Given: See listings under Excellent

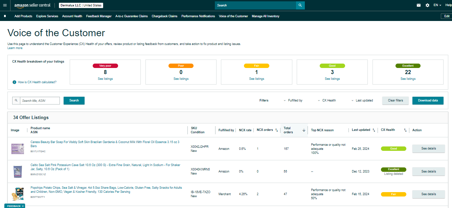Looking at the screenshot, I should pos(408,79).
